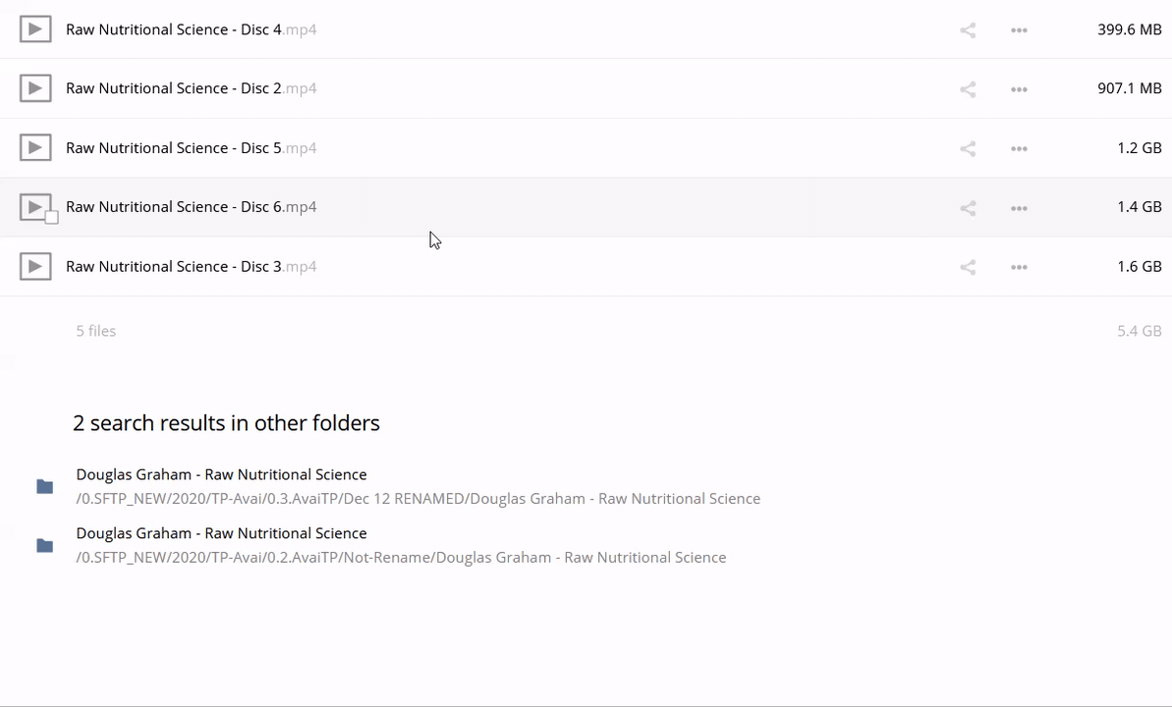Open folder result in Not-Rename path
1172x707 pixels.
[221, 534]
